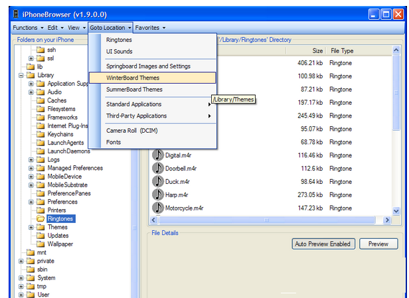The width and height of the screenshot is (409, 298).
Task: Select Camera Roll (DCIM) menu entry
Action: 132,131
